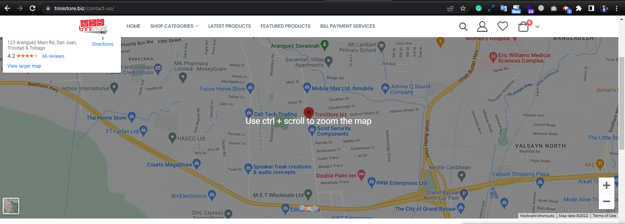Click View larger map link

point(24,66)
